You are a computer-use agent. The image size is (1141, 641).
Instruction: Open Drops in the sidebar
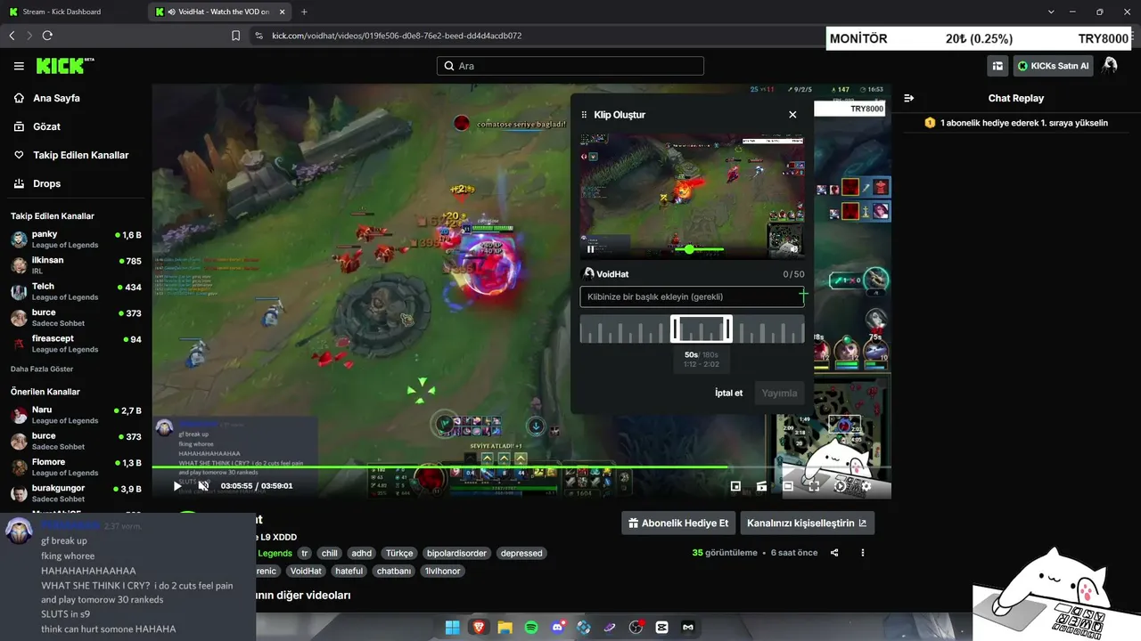[x=46, y=183]
